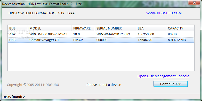Click the CAPACITY column header

180,28
